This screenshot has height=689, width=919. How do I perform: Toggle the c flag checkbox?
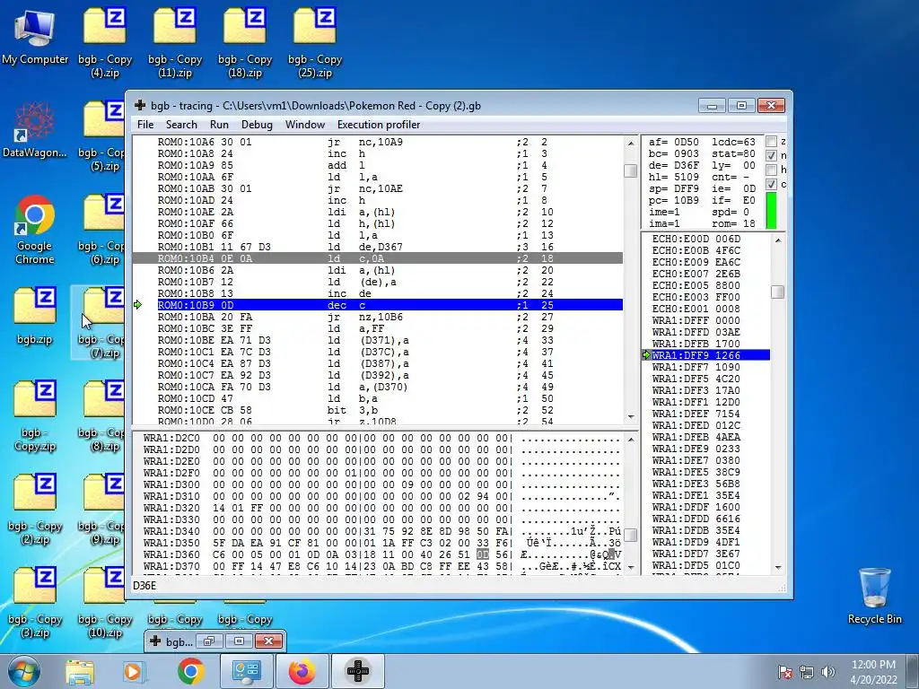[771, 184]
